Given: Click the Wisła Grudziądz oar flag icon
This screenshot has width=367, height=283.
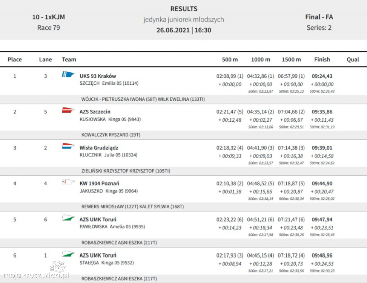Looking at the screenshot, I should [68, 146].
